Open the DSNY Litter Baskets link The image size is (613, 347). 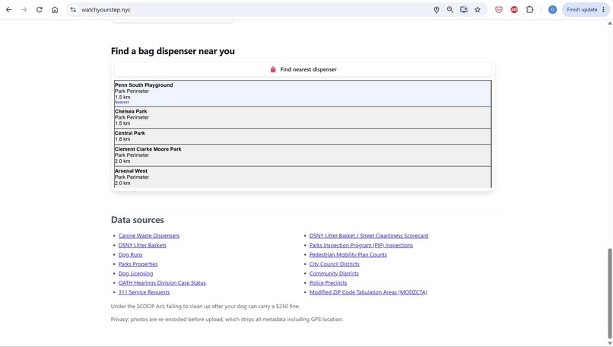142,245
